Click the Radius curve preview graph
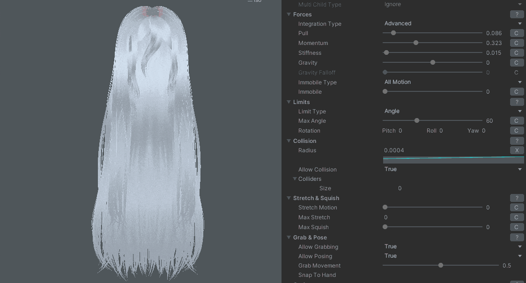526x283 pixels. point(453,160)
